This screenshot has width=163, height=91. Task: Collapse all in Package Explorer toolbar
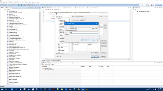tap(29, 8)
